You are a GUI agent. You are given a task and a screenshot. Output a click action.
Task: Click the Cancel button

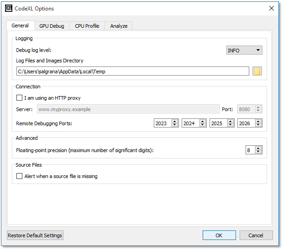(256, 235)
